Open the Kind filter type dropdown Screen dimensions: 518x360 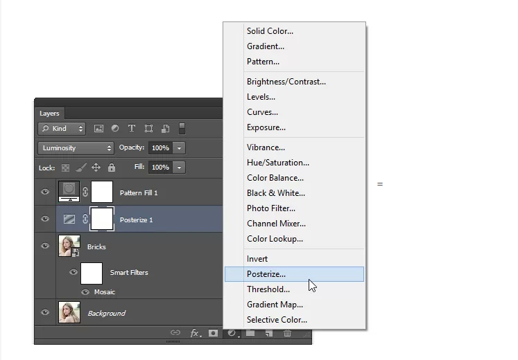click(x=62, y=129)
